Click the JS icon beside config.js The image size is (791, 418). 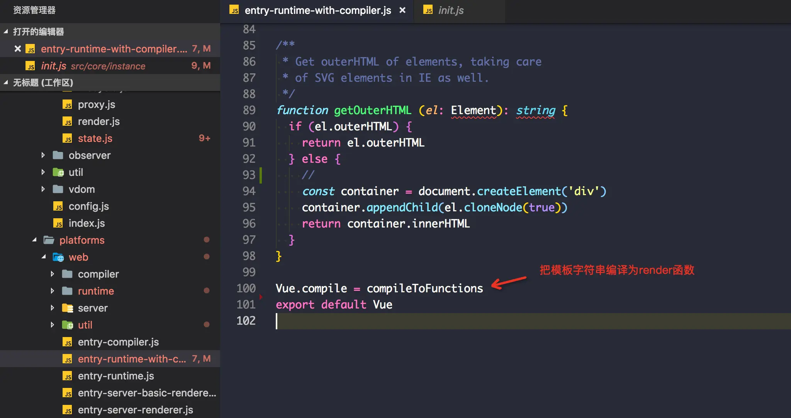(x=59, y=206)
